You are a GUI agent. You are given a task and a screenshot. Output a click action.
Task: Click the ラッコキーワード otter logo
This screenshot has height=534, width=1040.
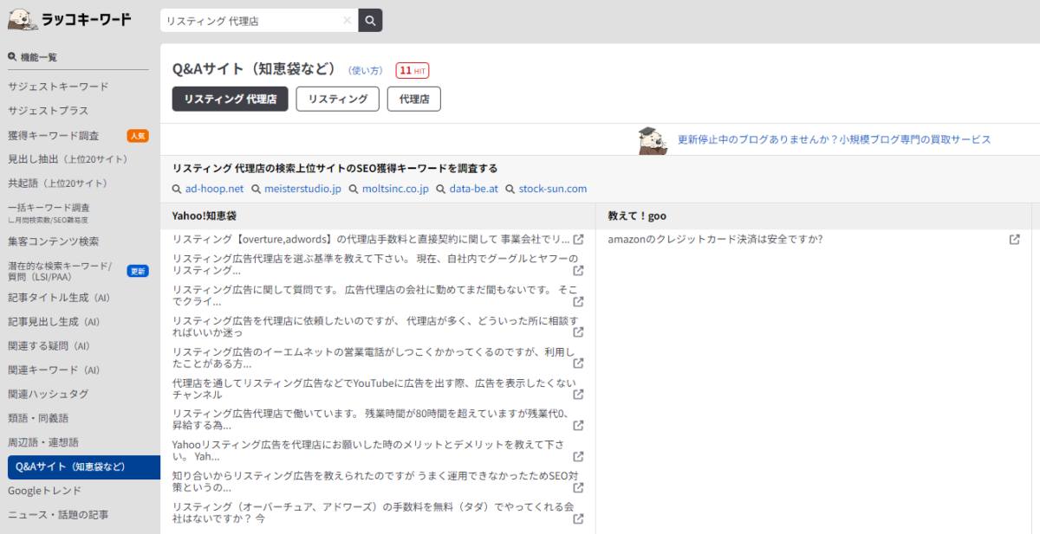pos(69,19)
